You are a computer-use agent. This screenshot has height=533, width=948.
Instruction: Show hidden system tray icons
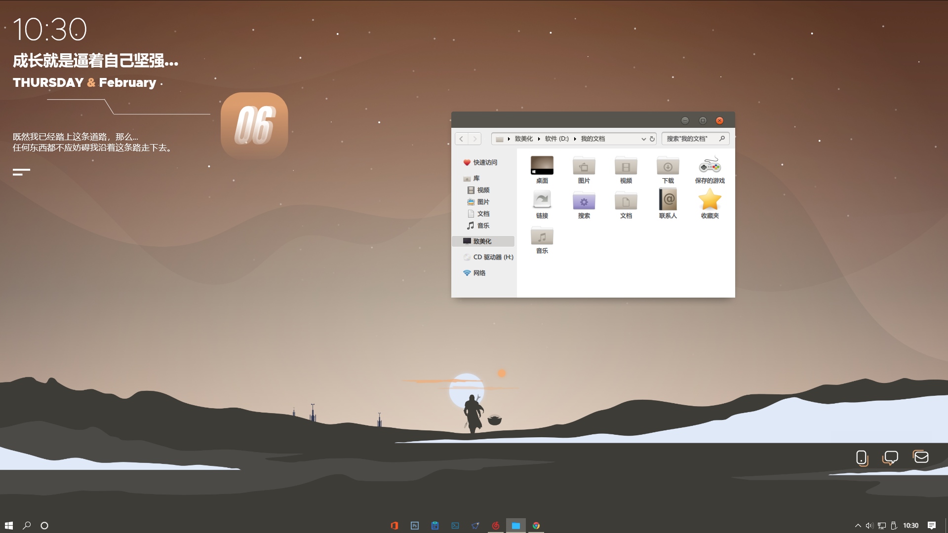[858, 526]
